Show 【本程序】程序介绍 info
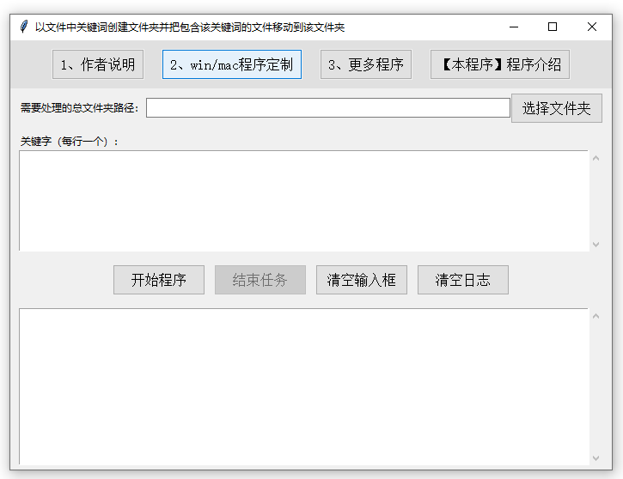The width and height of the screenshot is (623, 479). pos(500,64)
